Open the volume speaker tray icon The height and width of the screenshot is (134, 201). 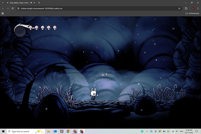177,131
